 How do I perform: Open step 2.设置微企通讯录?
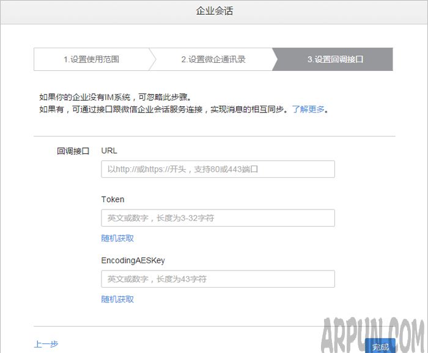click(x=213, y=60)
